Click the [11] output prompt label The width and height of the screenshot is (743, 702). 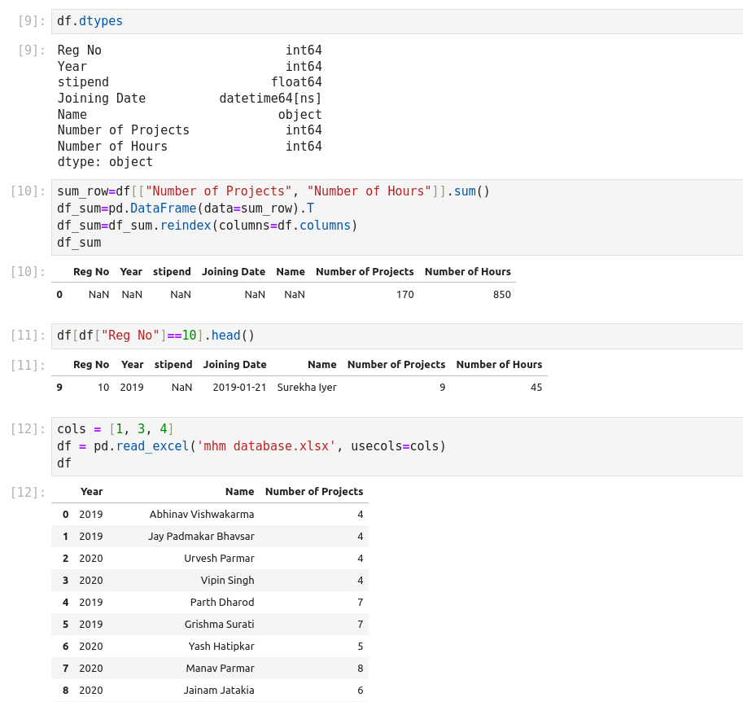pyautogui.click(x=28, y=365)
